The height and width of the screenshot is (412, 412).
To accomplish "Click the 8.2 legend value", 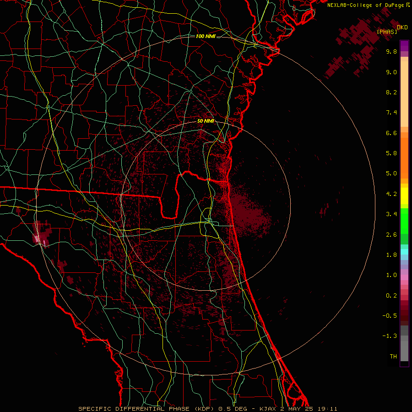I will click(391, 92).
